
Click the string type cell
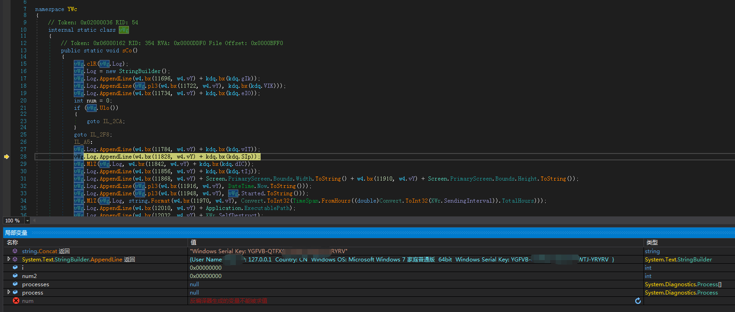[x=652, y=251]
